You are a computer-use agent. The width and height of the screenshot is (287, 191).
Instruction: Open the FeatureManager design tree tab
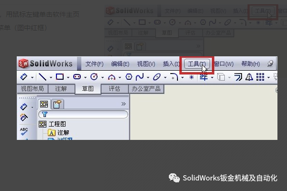point(44,104)
